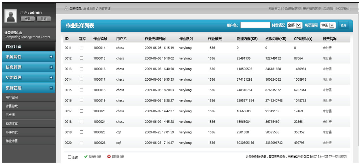Click the 后台系统 breadcrumb link
Viewport: 361px width, 165px height.
89,8
